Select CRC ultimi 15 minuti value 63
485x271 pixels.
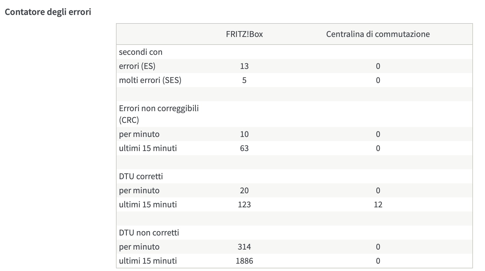point(244,148)
